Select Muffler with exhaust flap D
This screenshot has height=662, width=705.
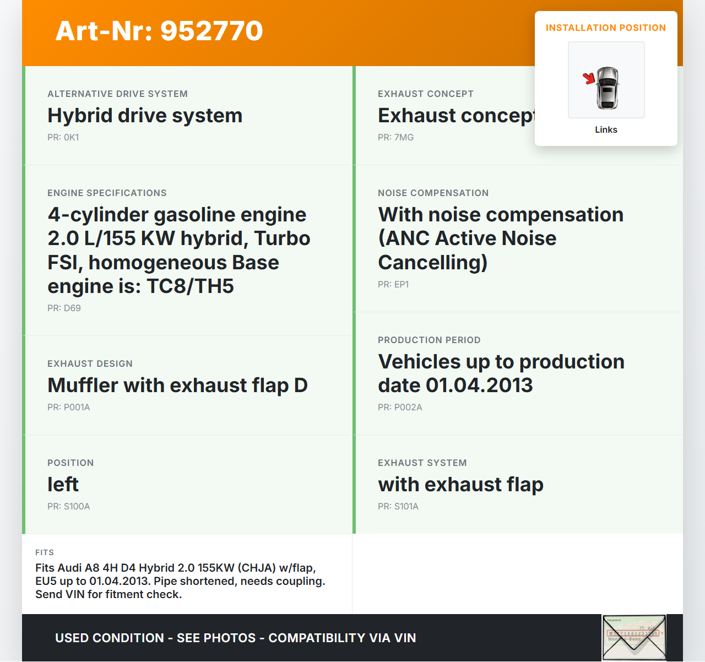click(x=177, y=386)
